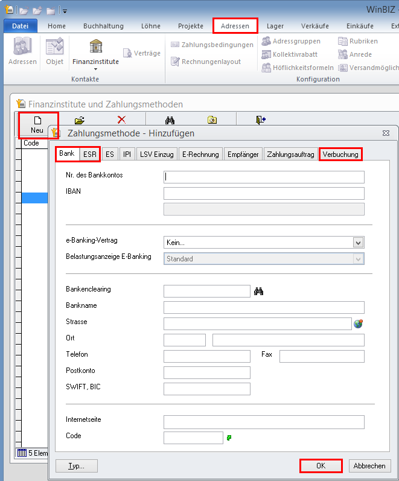
Task: Open the Adressen ribbon icon
Action: click(x=22, y=47)
